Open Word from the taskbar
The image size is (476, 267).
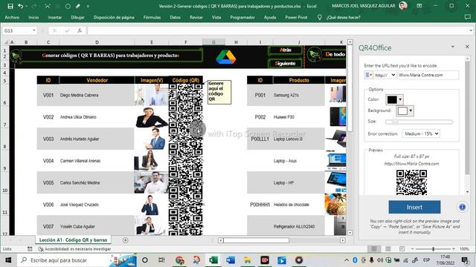tap(231, 260)
